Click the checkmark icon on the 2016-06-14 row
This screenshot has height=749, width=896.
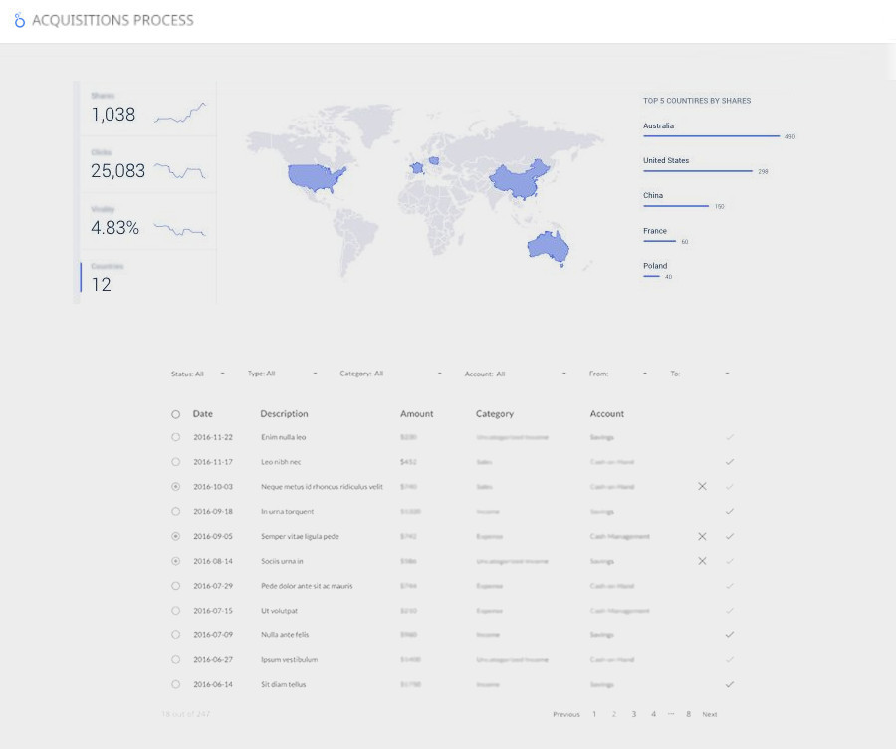pos(730,684)
